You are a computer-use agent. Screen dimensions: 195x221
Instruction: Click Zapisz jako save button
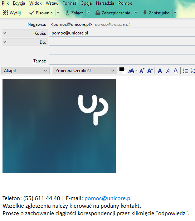click(x=156, y=13)
